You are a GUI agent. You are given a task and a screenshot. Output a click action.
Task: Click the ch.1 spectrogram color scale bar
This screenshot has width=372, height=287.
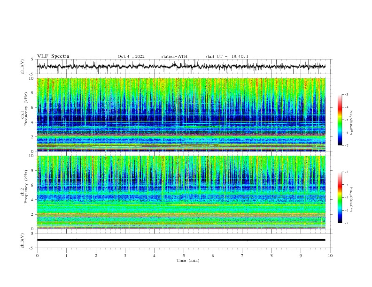pyautogui.click(x=340, y=120)
